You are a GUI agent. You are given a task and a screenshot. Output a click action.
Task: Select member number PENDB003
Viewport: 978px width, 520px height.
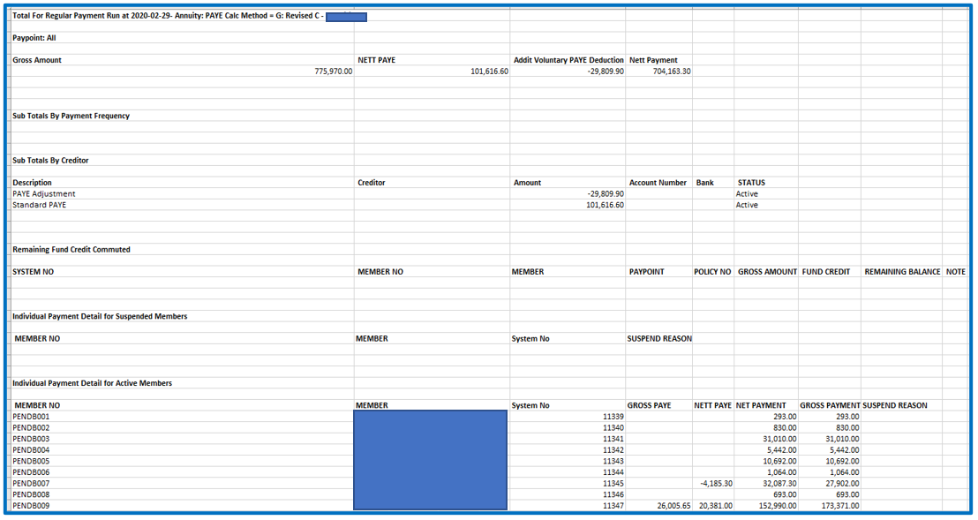(31, 439)
